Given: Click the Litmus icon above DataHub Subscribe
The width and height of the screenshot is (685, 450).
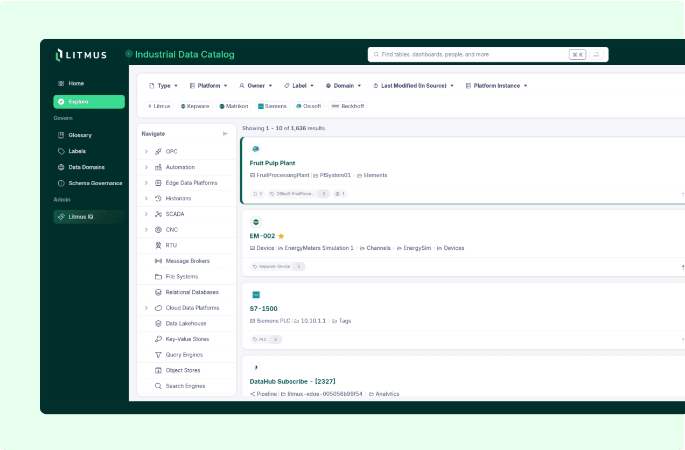Looking at the screenshot, I should [256, 368].
